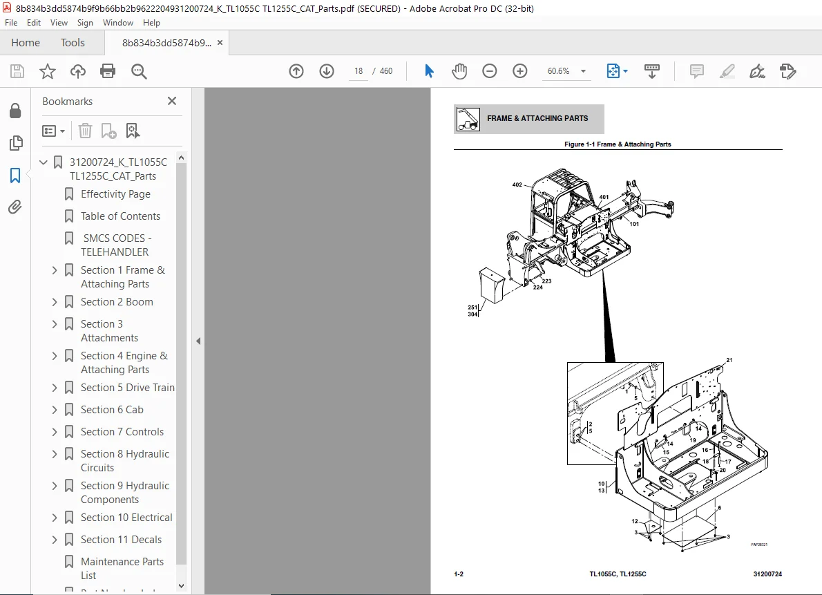Open the View menu
This screenshot has width=822, height=595.
(59, 23)
